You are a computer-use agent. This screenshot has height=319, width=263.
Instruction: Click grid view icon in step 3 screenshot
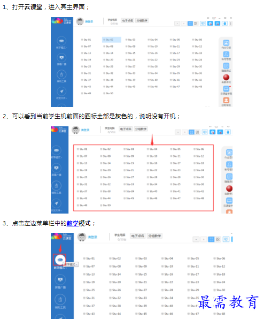click(x=218, y=239)
